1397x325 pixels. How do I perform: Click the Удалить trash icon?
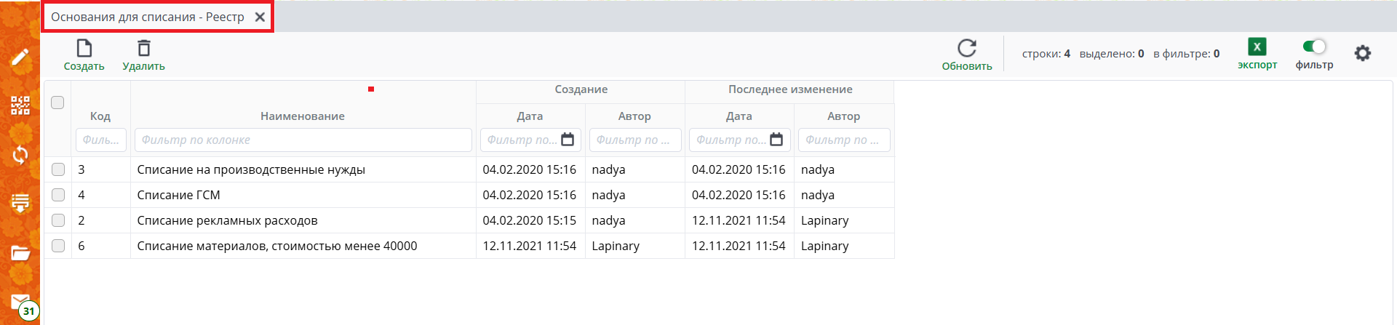click(144, 49)
